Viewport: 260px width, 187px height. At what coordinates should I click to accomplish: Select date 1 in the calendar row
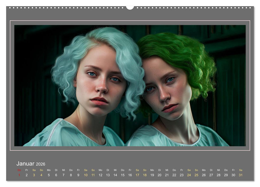coord(19,175)
